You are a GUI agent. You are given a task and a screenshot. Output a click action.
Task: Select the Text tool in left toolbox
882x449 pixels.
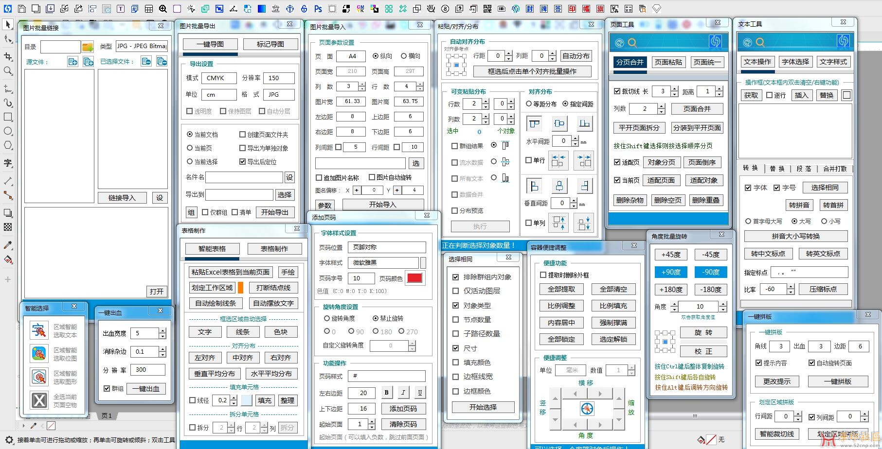(x=8, y=163)
